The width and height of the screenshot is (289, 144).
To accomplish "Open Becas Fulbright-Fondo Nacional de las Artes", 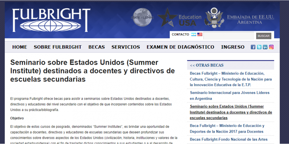I will pyautogui.click(x=228, y=139).
